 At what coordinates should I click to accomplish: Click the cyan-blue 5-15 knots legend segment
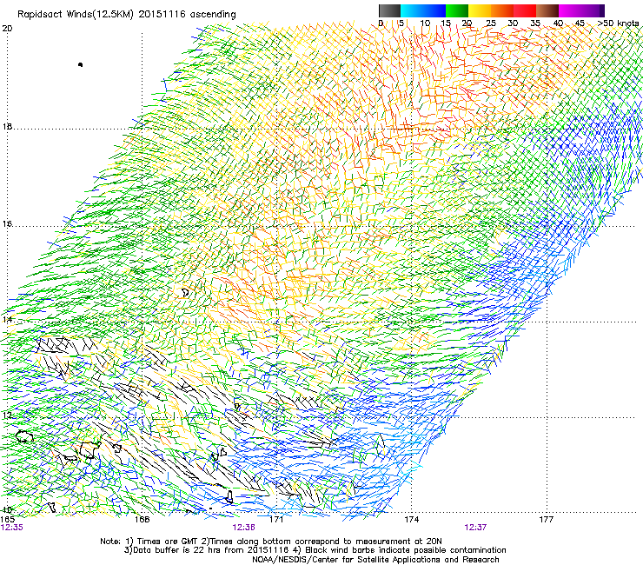[x=423, y=10]
